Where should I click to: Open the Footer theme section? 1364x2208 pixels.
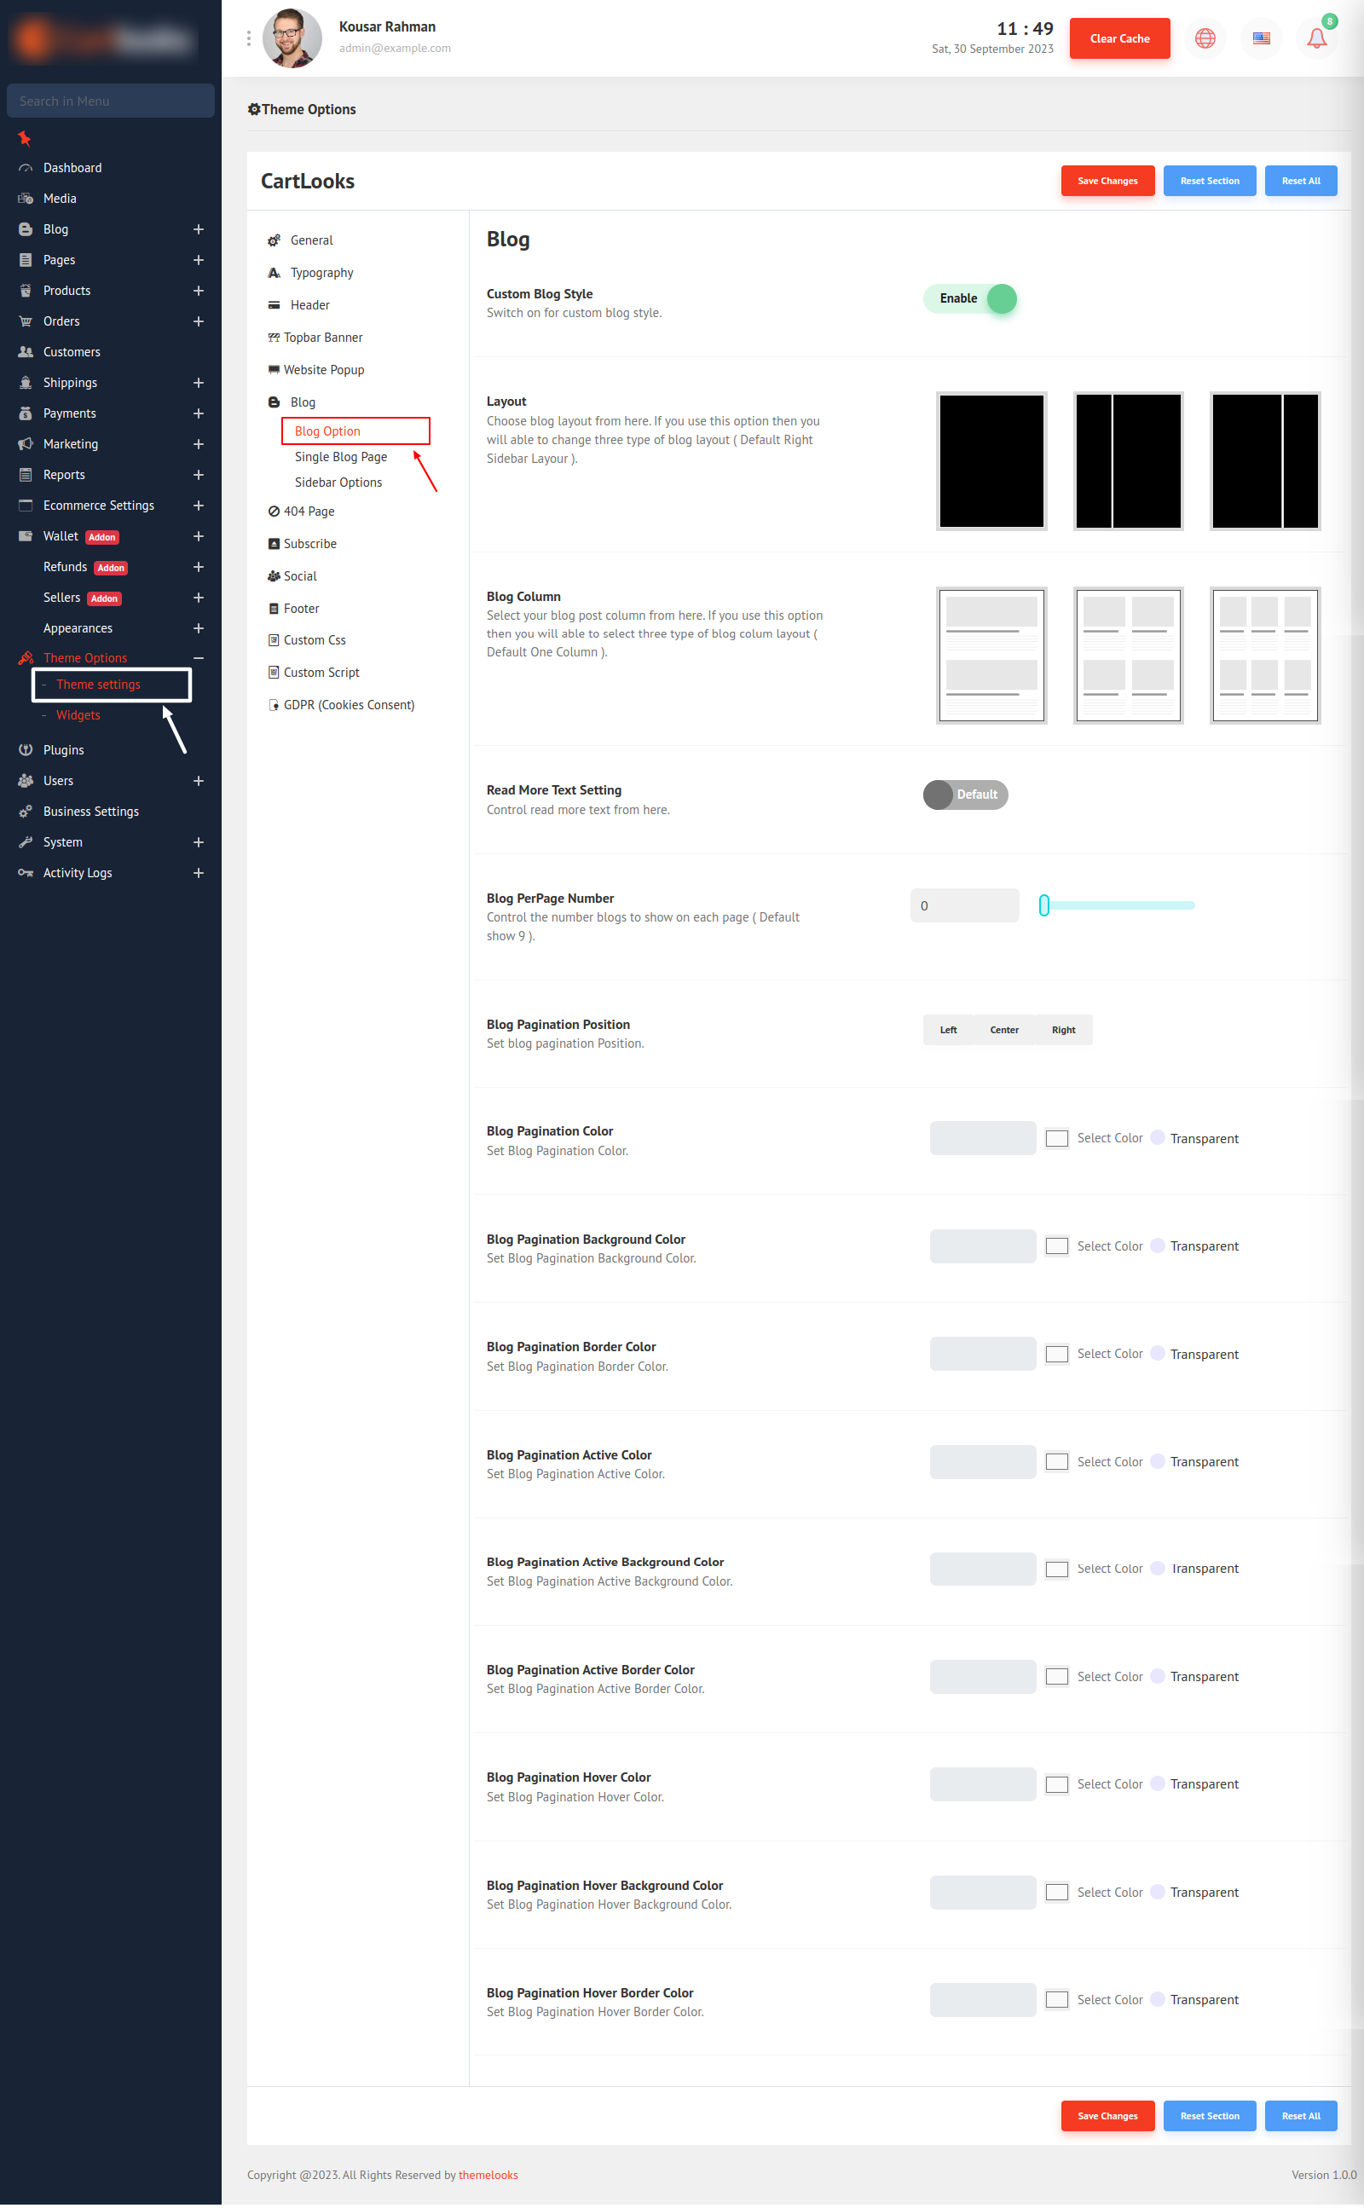tap(301, 608)
